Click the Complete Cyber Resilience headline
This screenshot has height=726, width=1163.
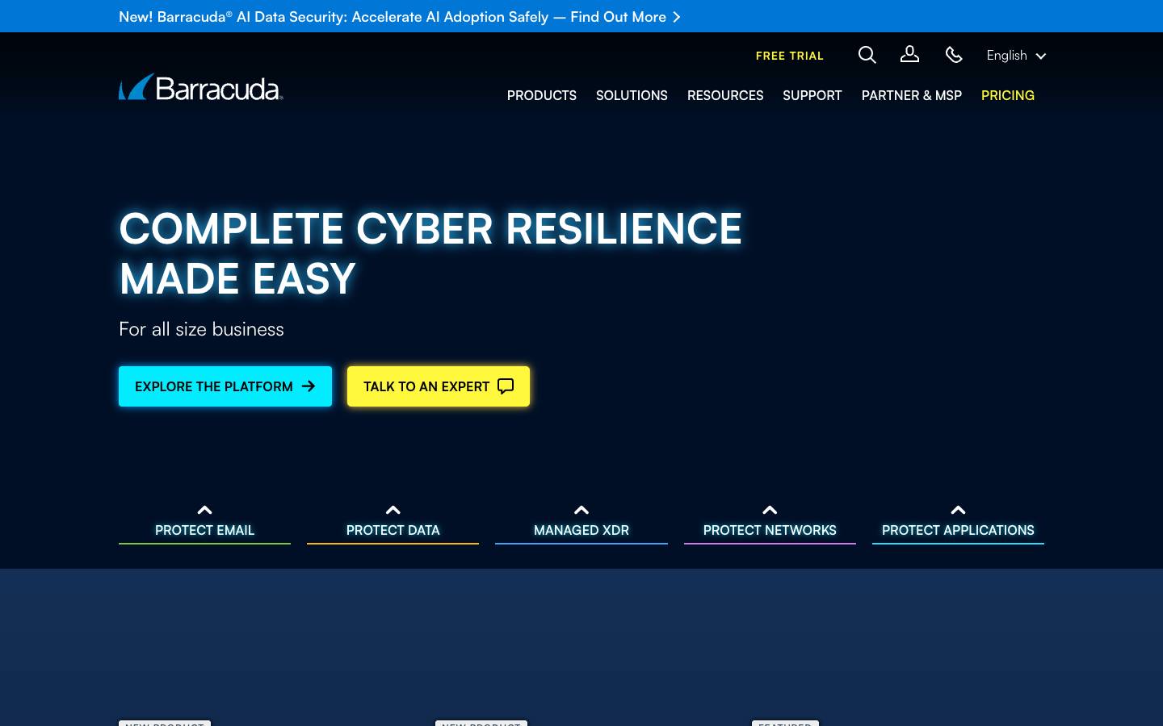tap(430, 253)
